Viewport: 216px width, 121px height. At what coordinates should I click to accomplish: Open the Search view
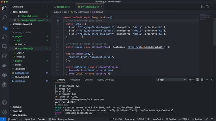point(4,17)
